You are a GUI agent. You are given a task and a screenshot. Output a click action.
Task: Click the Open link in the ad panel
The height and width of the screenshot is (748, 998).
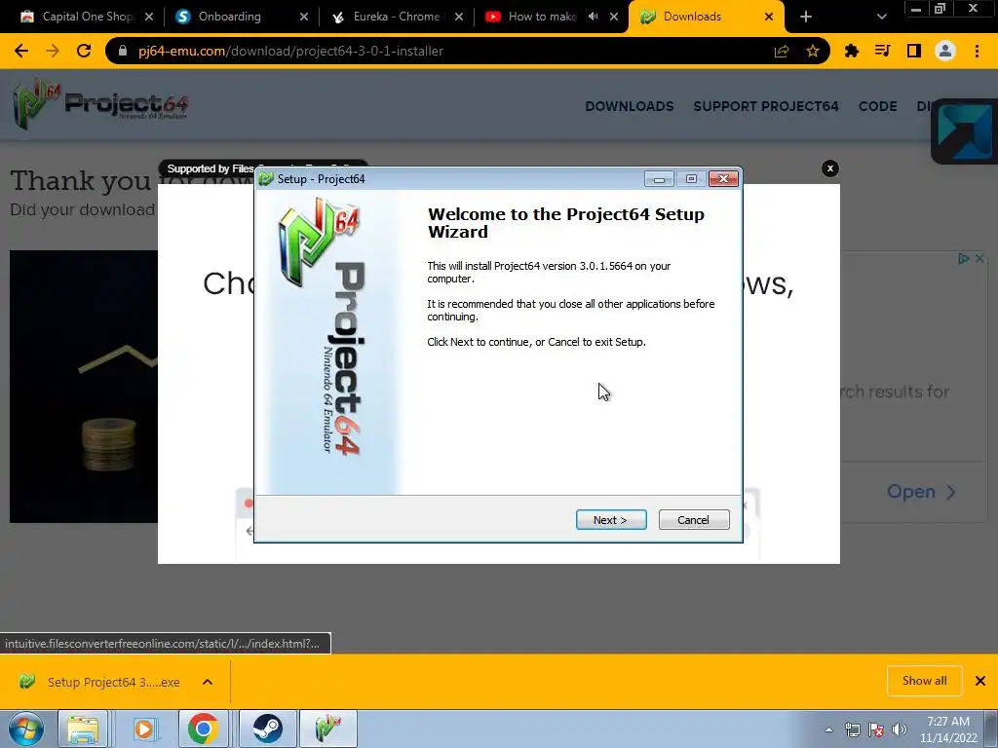[921, 492]
